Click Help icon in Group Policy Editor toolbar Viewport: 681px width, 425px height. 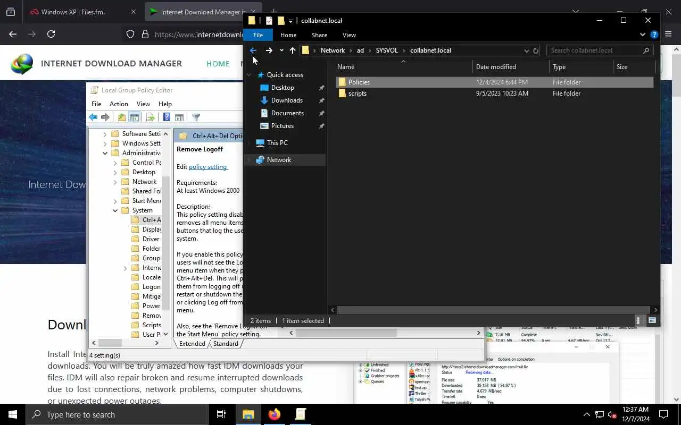(167, 117)
